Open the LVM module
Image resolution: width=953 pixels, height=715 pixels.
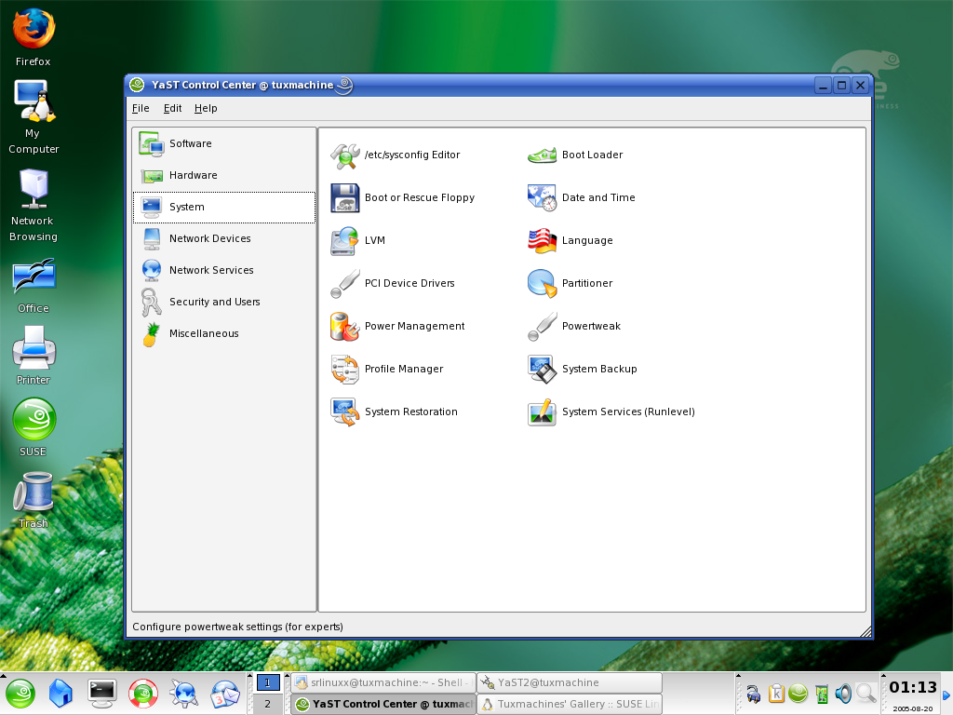pyautogui.click(x=358, y=240)
